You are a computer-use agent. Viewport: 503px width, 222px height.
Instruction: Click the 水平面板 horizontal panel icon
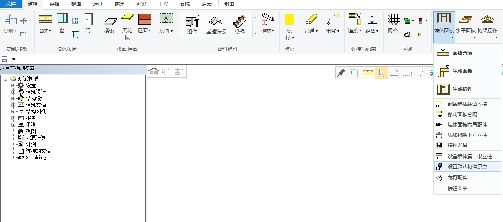tap(466, 19)
